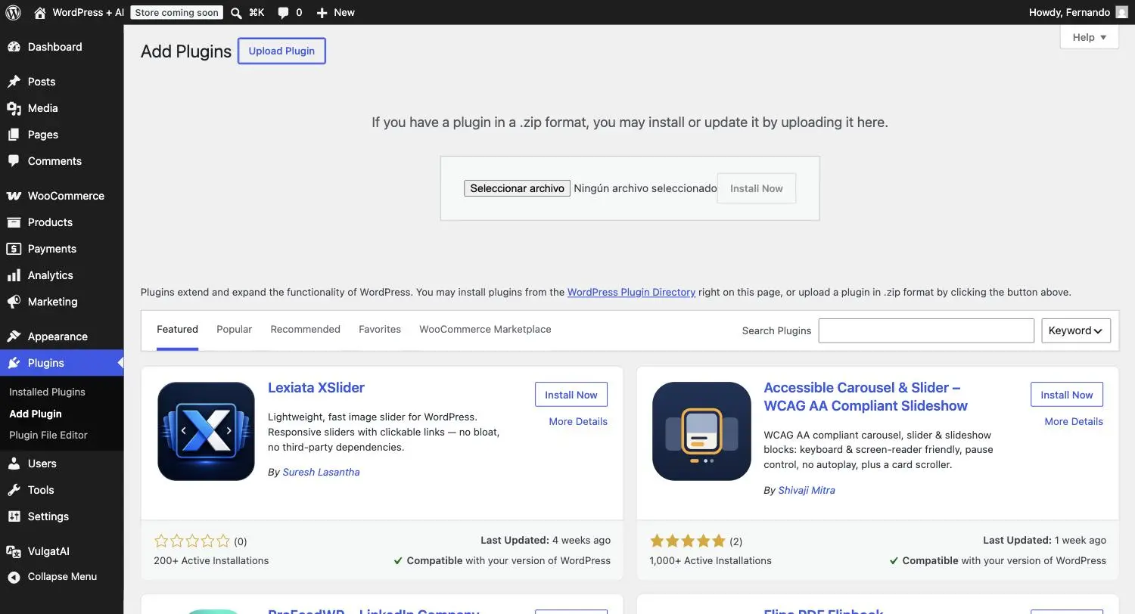Open the Accessible Carousel plugin thumbnail
Image resolution: width=1135 pixels, height=614 pixels.
coord(701,431)
